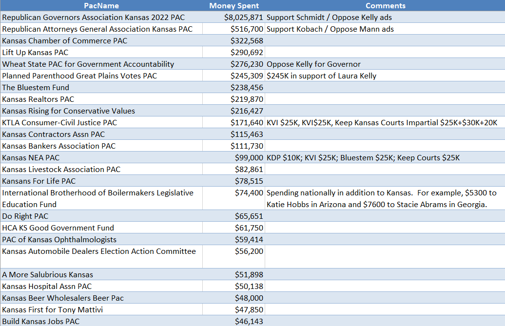Screen dimensions: 505x326
Task: Select 'Oppose Kelly for Governor' comment
Action: point(385,64)
